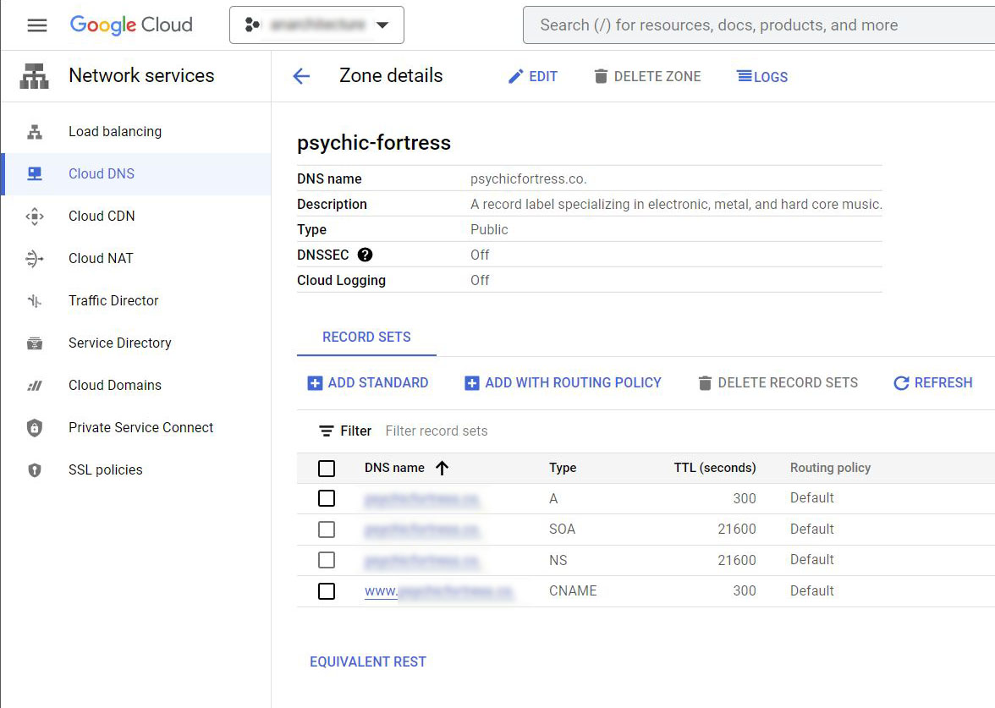Click the SSL policies shield icon

tap(35, 470)
